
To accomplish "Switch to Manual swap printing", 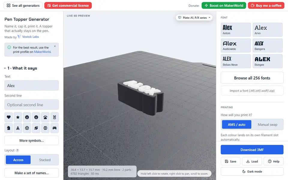I will pyautogui.click(x=267, y=124).
